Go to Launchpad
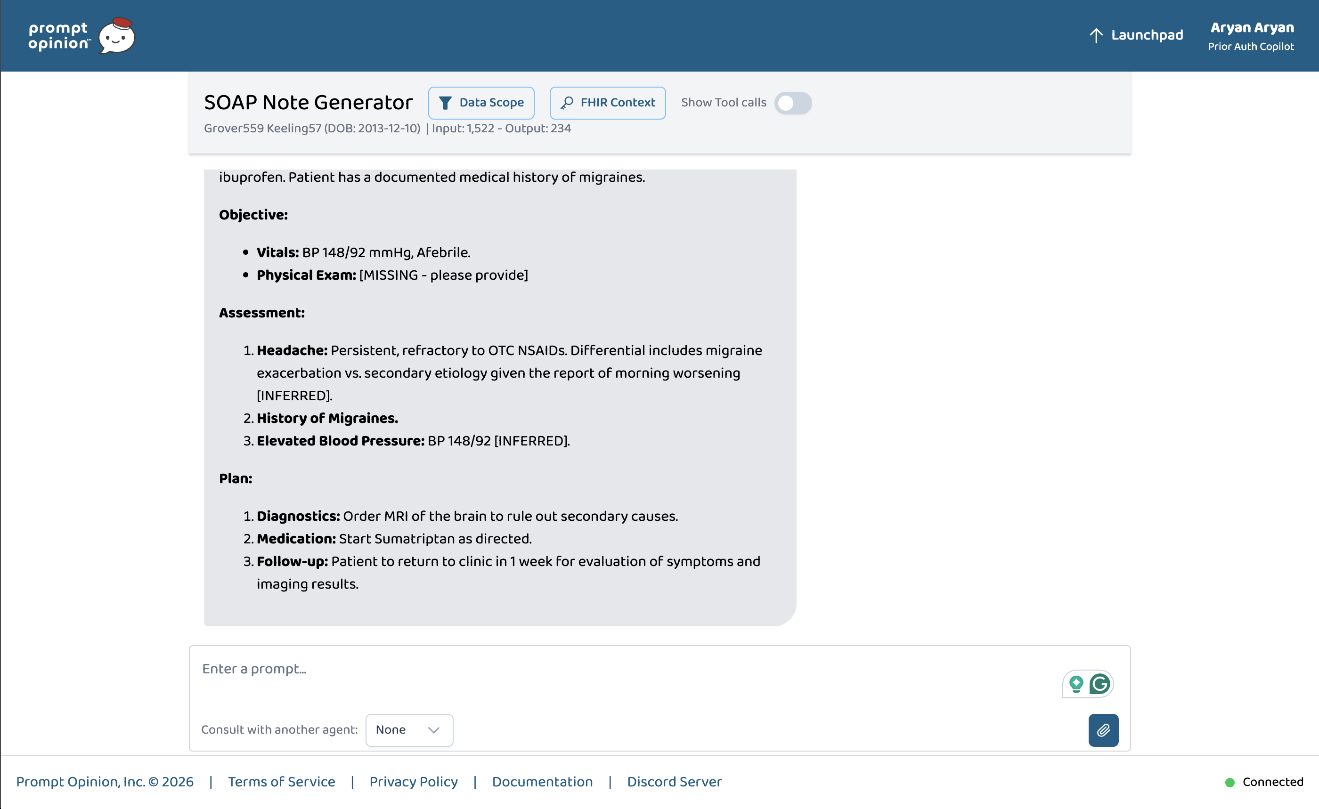1319x809 pixels. (x=1136, y=35)
